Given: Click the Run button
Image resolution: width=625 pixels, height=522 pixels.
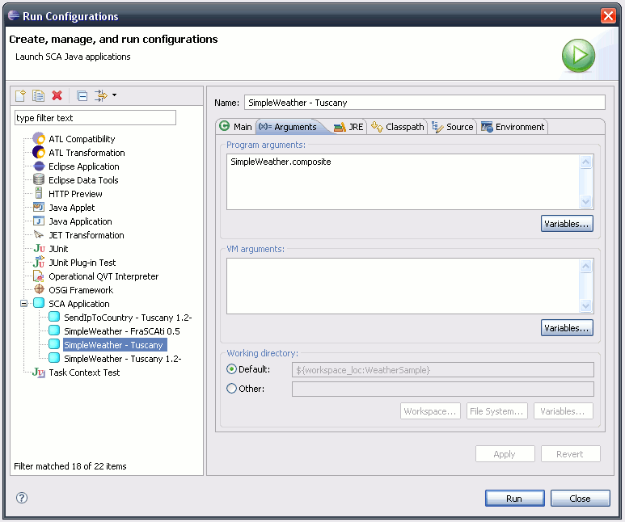Looking at the screenshot, I should point(514,499).
